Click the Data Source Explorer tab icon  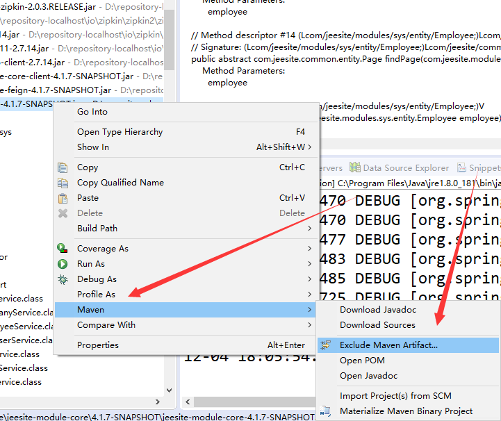click(354, 167)
